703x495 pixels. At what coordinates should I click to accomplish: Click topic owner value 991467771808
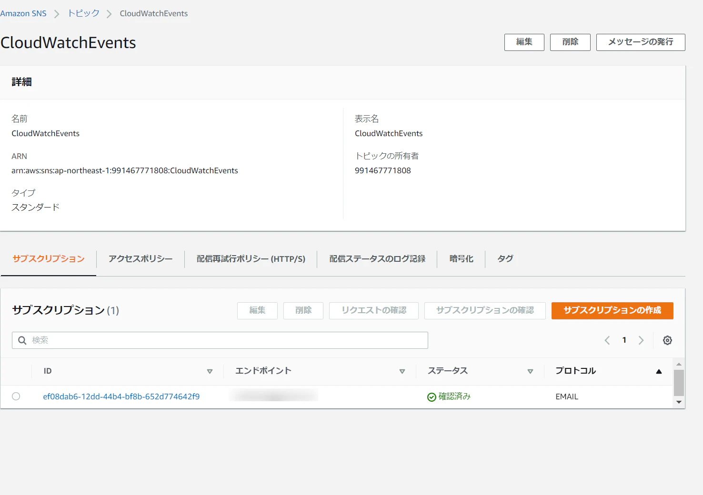(x=383, y=170)
